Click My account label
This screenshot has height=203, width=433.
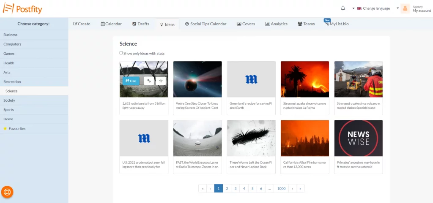(x=422, y=11)
